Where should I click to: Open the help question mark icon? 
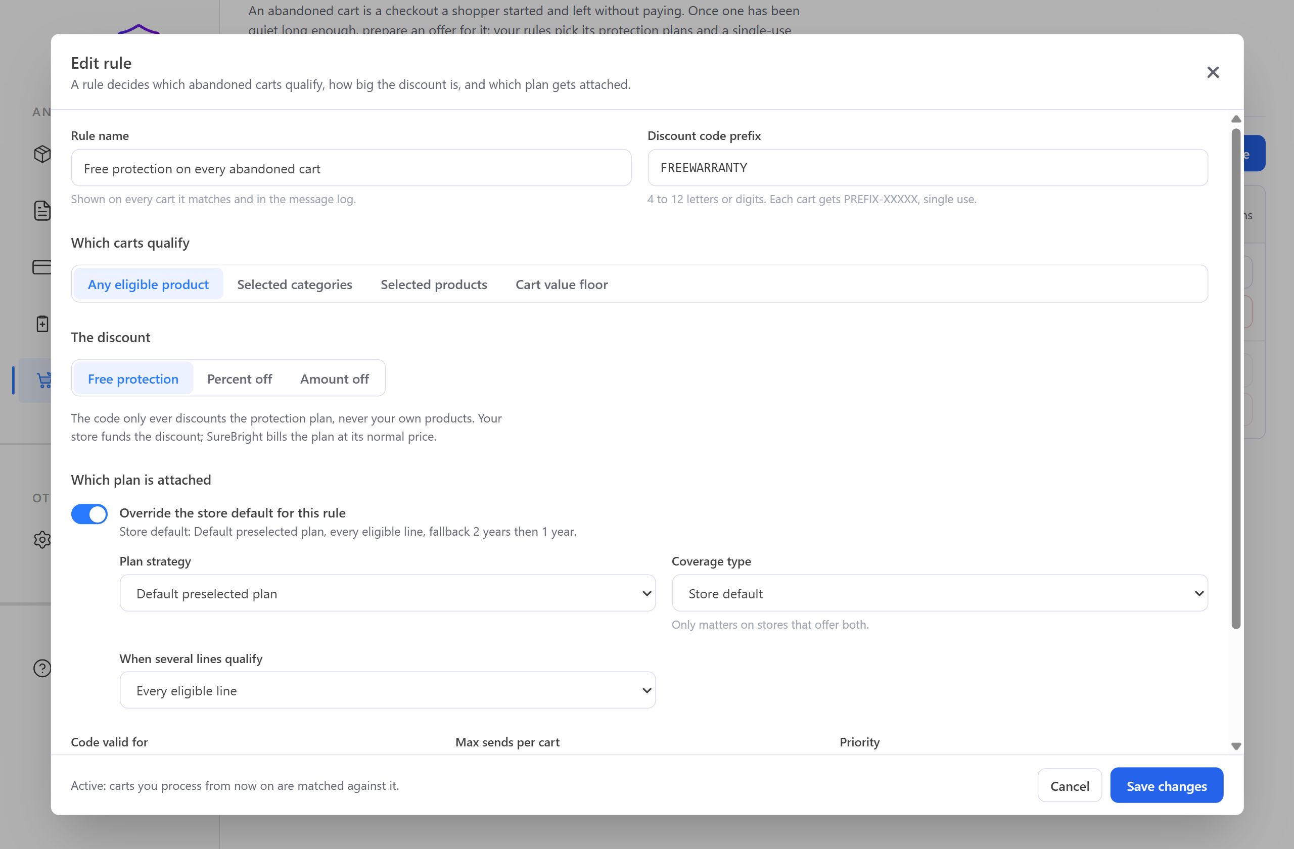(42, 668)
